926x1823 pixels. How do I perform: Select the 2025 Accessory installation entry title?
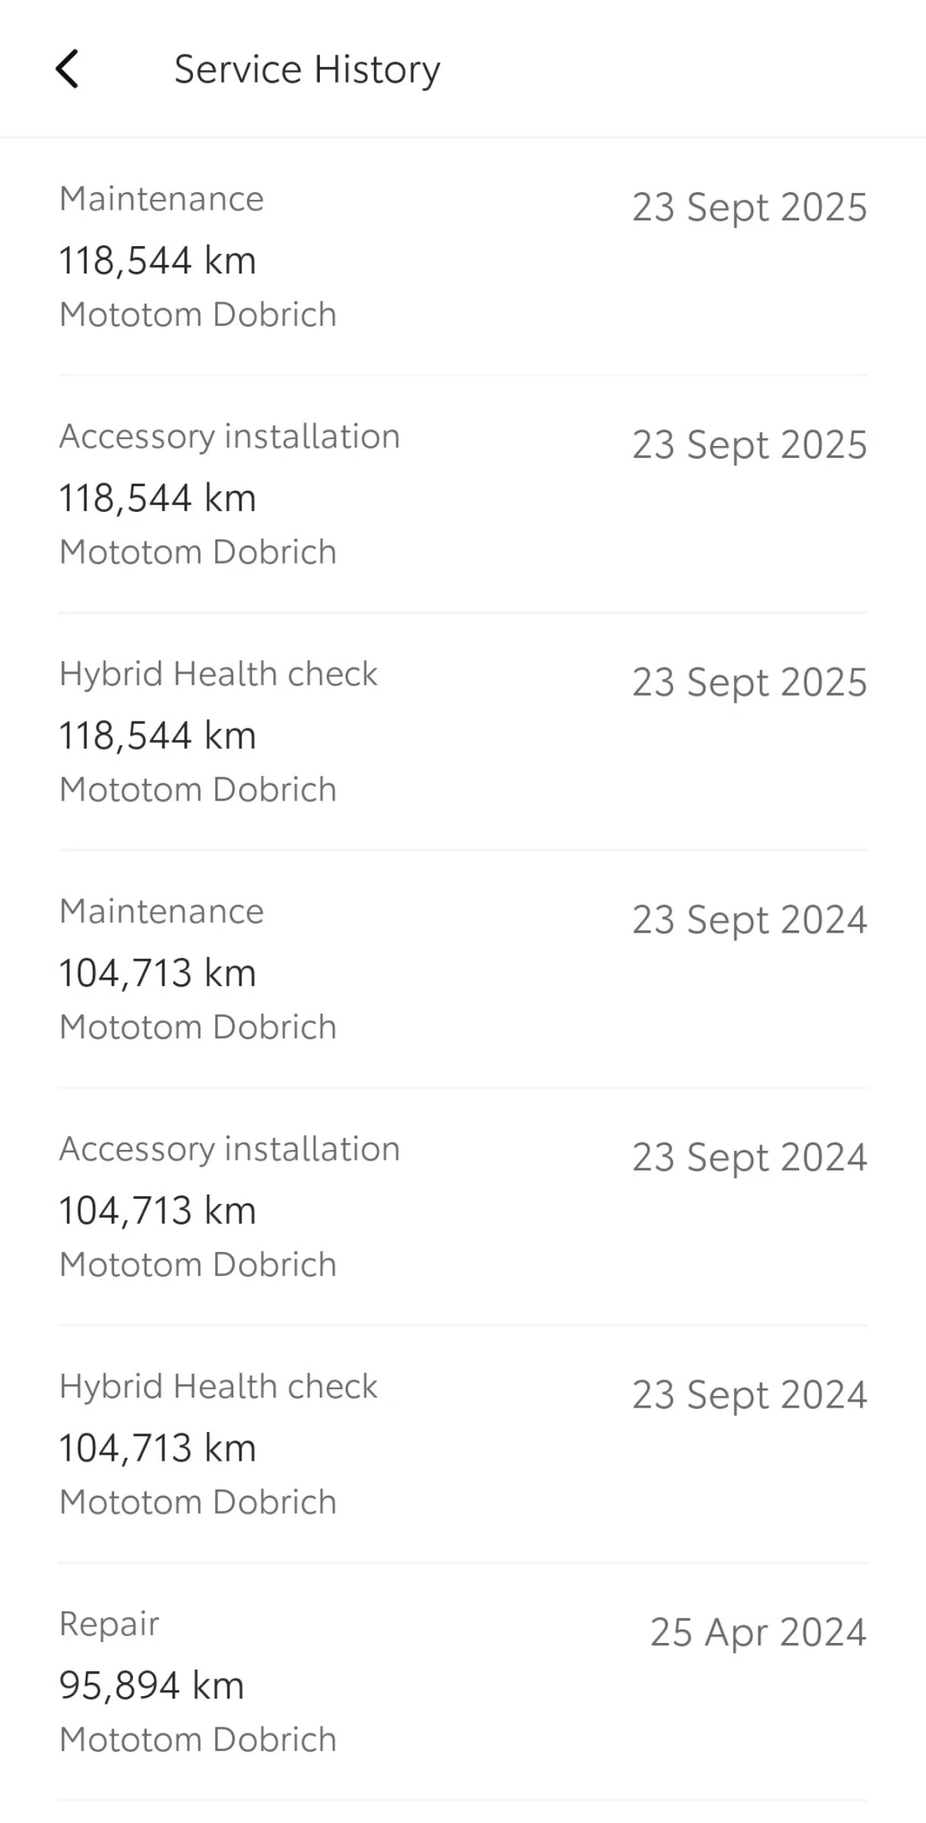(x=229, y=437)
